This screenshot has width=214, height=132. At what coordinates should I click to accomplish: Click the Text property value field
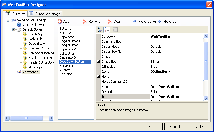coord(176,97)
